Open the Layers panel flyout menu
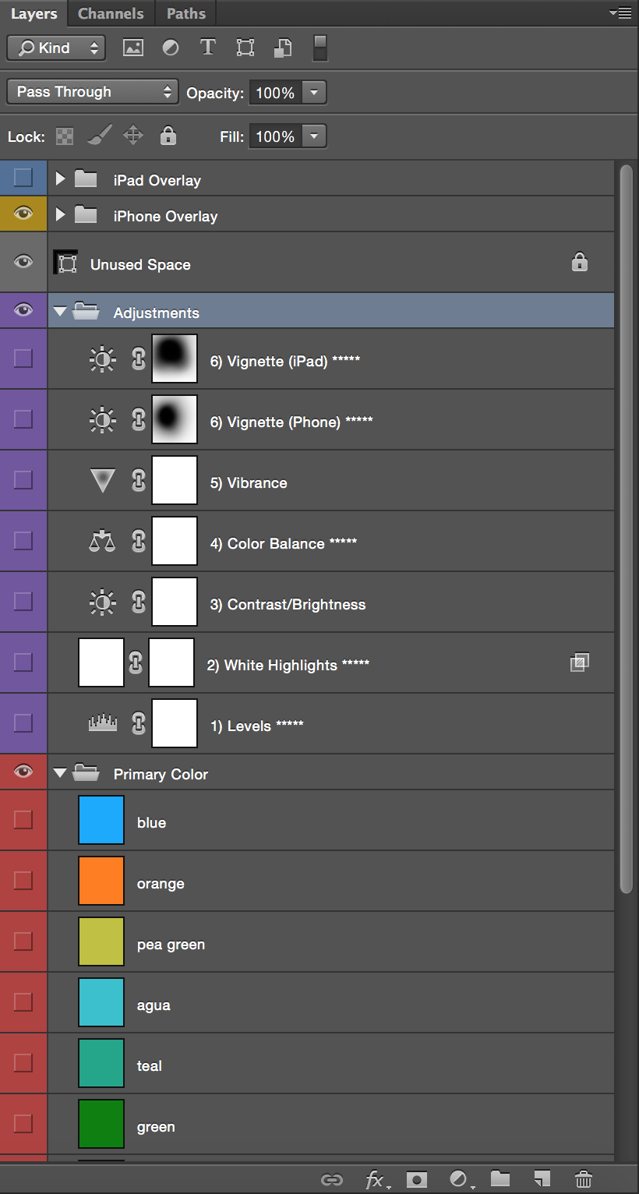Image resolution: width=639 pixels, height=1194 pixels. pos(621,13)
